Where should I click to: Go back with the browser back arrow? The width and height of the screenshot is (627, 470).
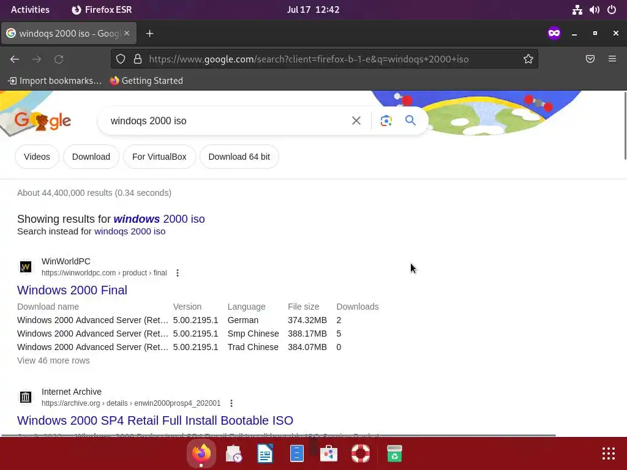(15, 59)
